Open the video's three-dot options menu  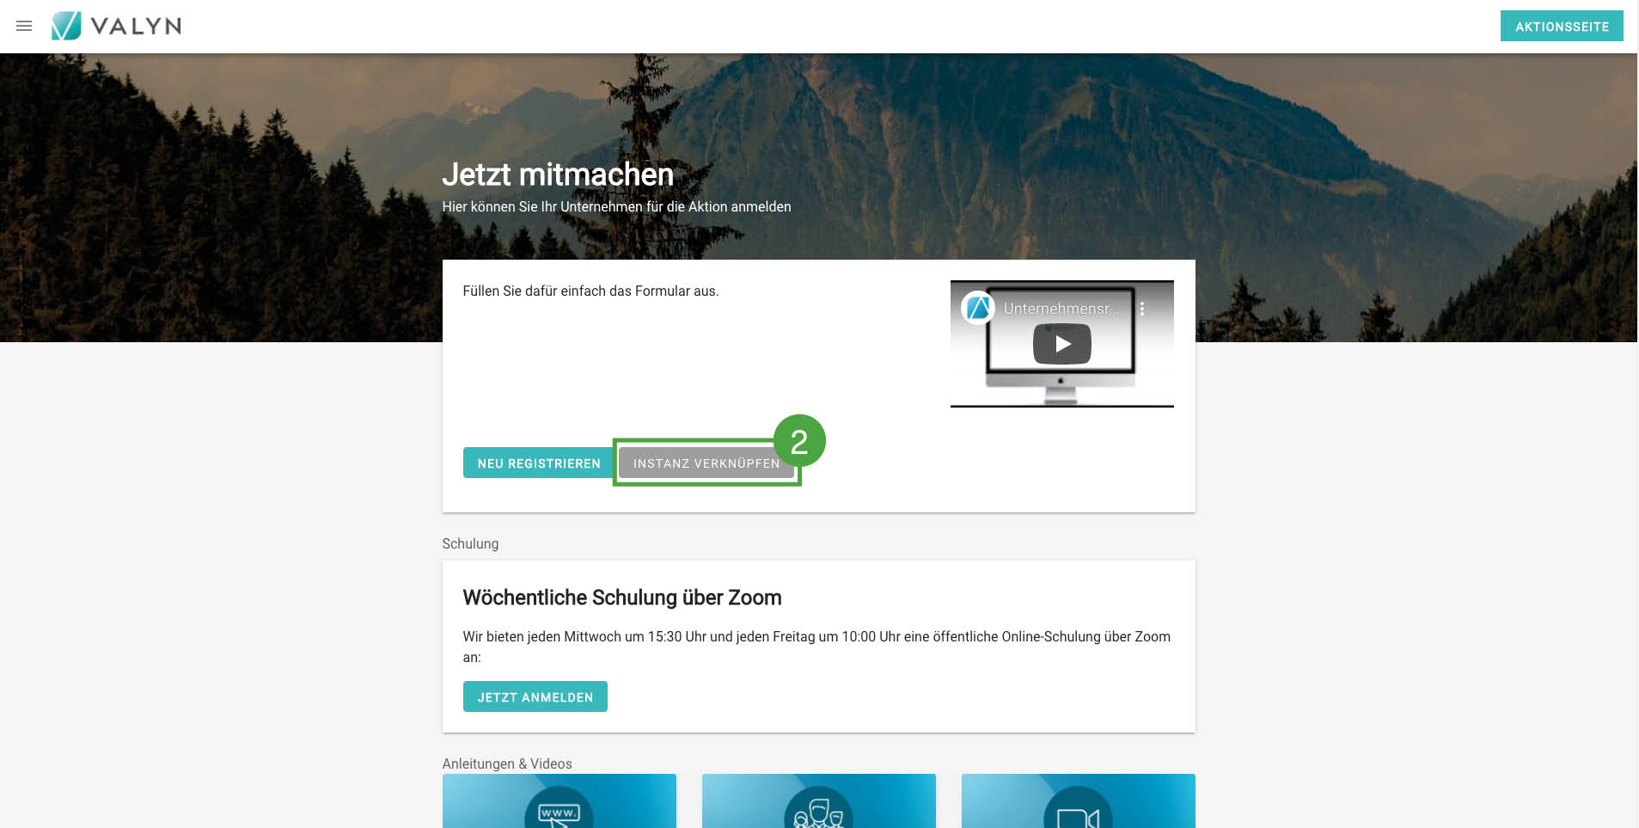(x=1141, y=308)
